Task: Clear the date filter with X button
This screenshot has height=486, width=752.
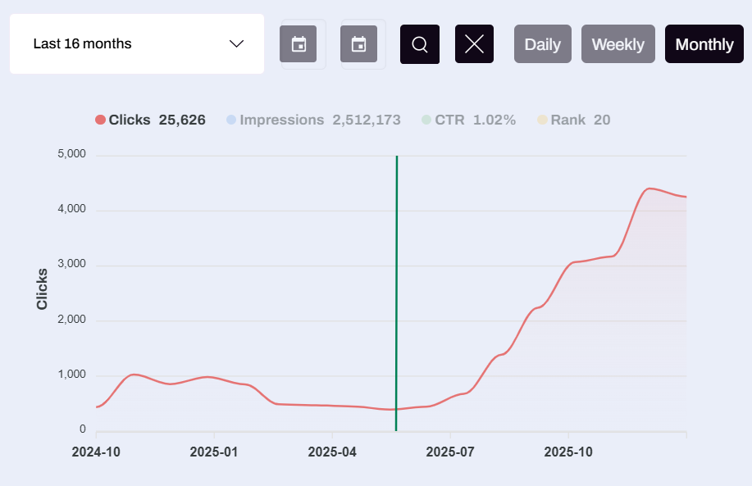Action: [474, 44]
